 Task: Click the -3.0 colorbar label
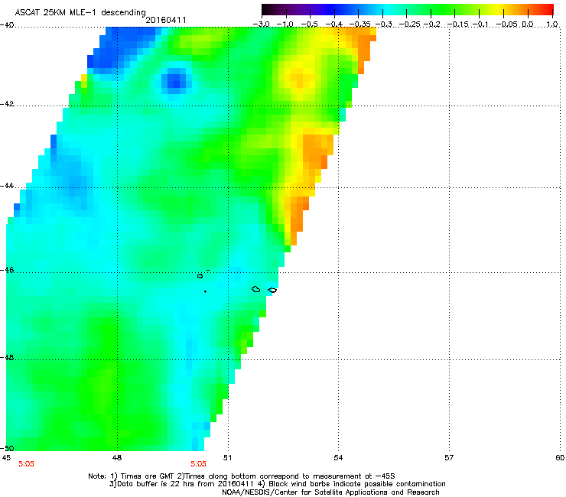pyautogui.click(x=261, y=24)
